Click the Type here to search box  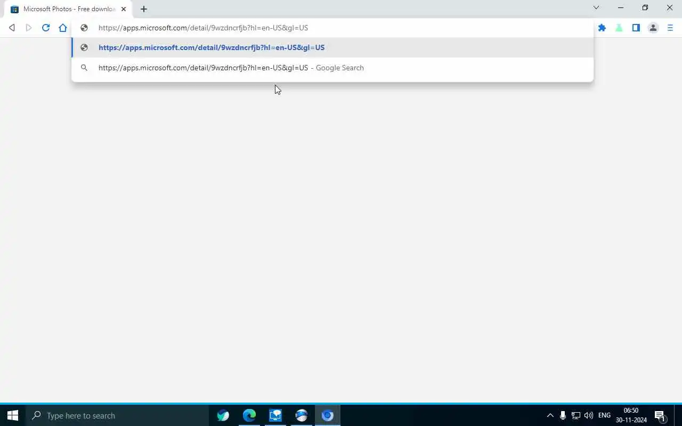(x=117, y=415)
